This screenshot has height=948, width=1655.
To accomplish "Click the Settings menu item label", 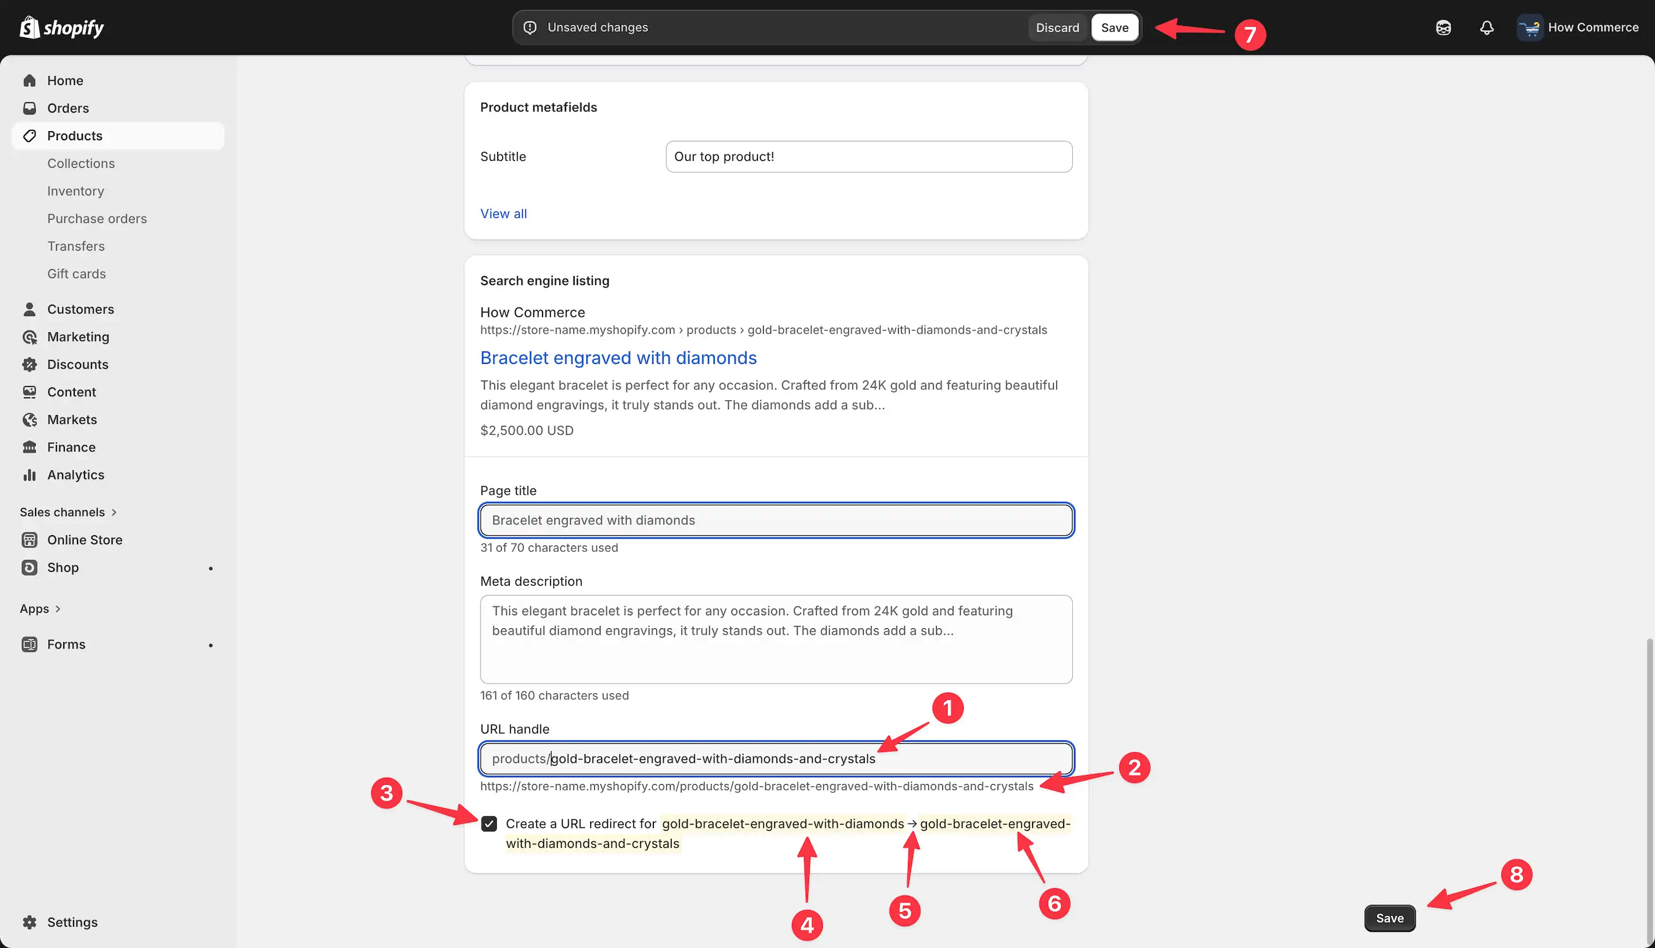I will tap(72, 922).
